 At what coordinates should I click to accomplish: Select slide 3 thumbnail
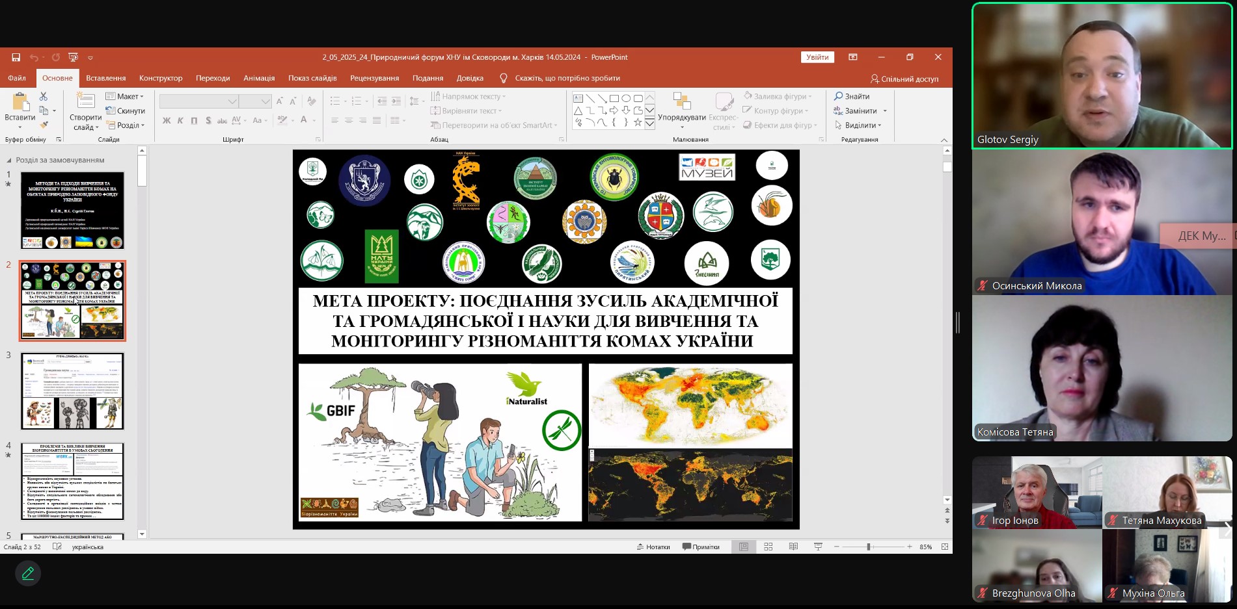coord(72,391)
